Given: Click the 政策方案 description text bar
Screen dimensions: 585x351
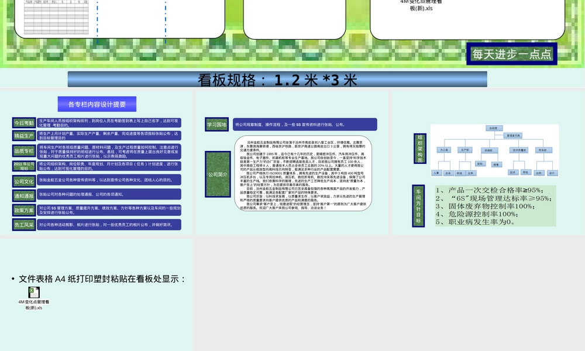Looking at the screenshot, I should (x=109, y=210).
